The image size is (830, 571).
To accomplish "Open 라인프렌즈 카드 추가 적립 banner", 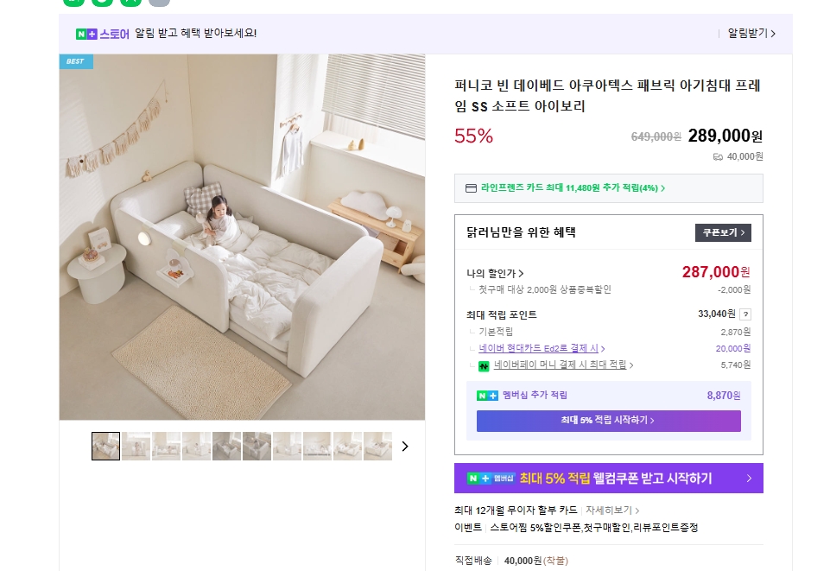I will click(608, 187).
